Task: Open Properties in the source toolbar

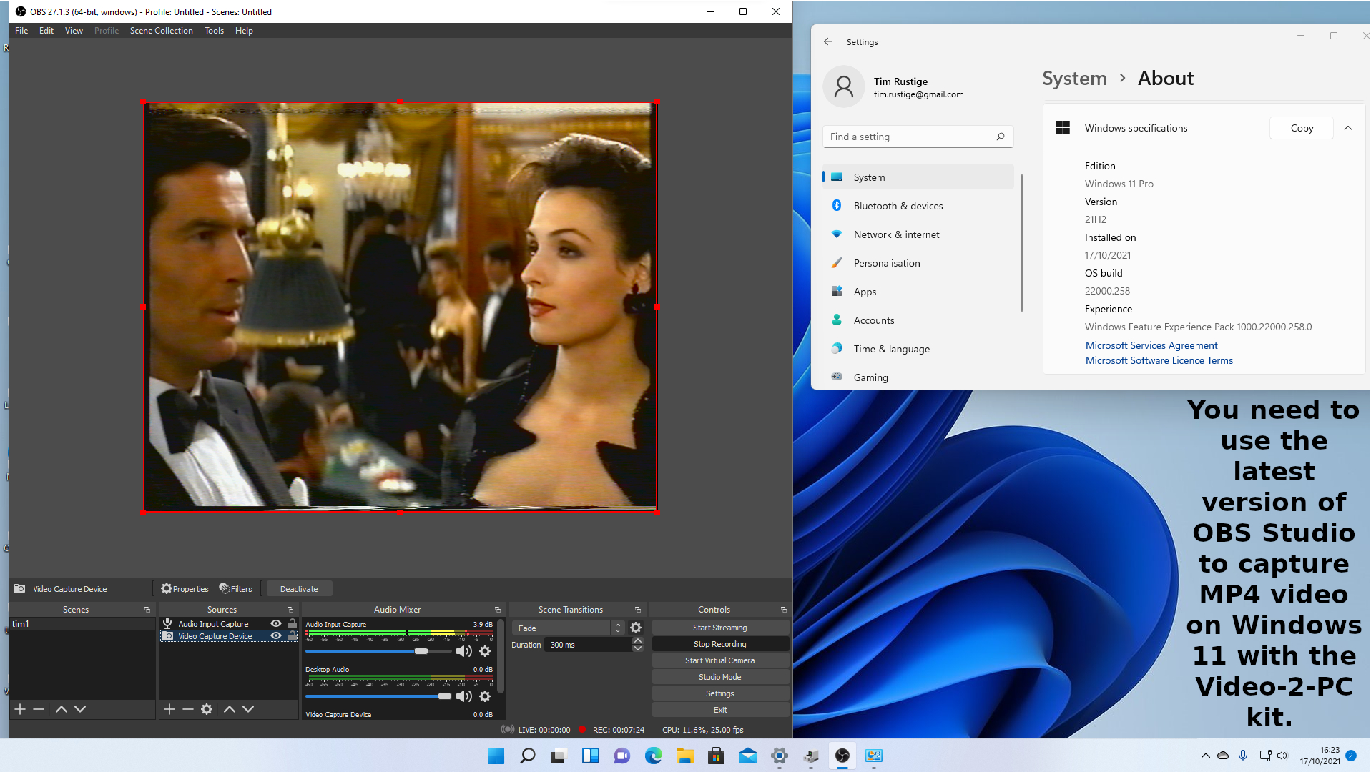Action: 185,589
